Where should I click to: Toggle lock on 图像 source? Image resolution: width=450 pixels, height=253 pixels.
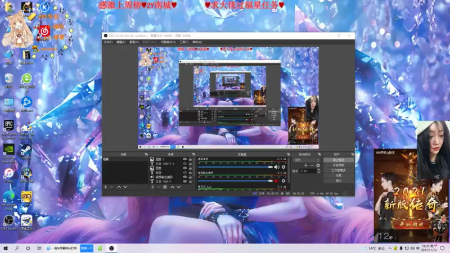tap(190, 168)
